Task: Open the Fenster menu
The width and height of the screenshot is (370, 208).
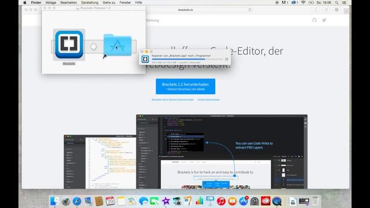Action: coord(125,2)
